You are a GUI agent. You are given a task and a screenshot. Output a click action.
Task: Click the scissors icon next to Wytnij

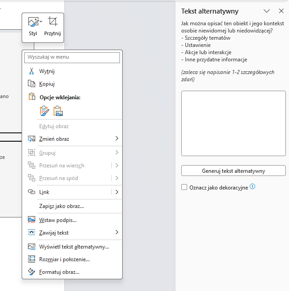[x=32, y=71]
